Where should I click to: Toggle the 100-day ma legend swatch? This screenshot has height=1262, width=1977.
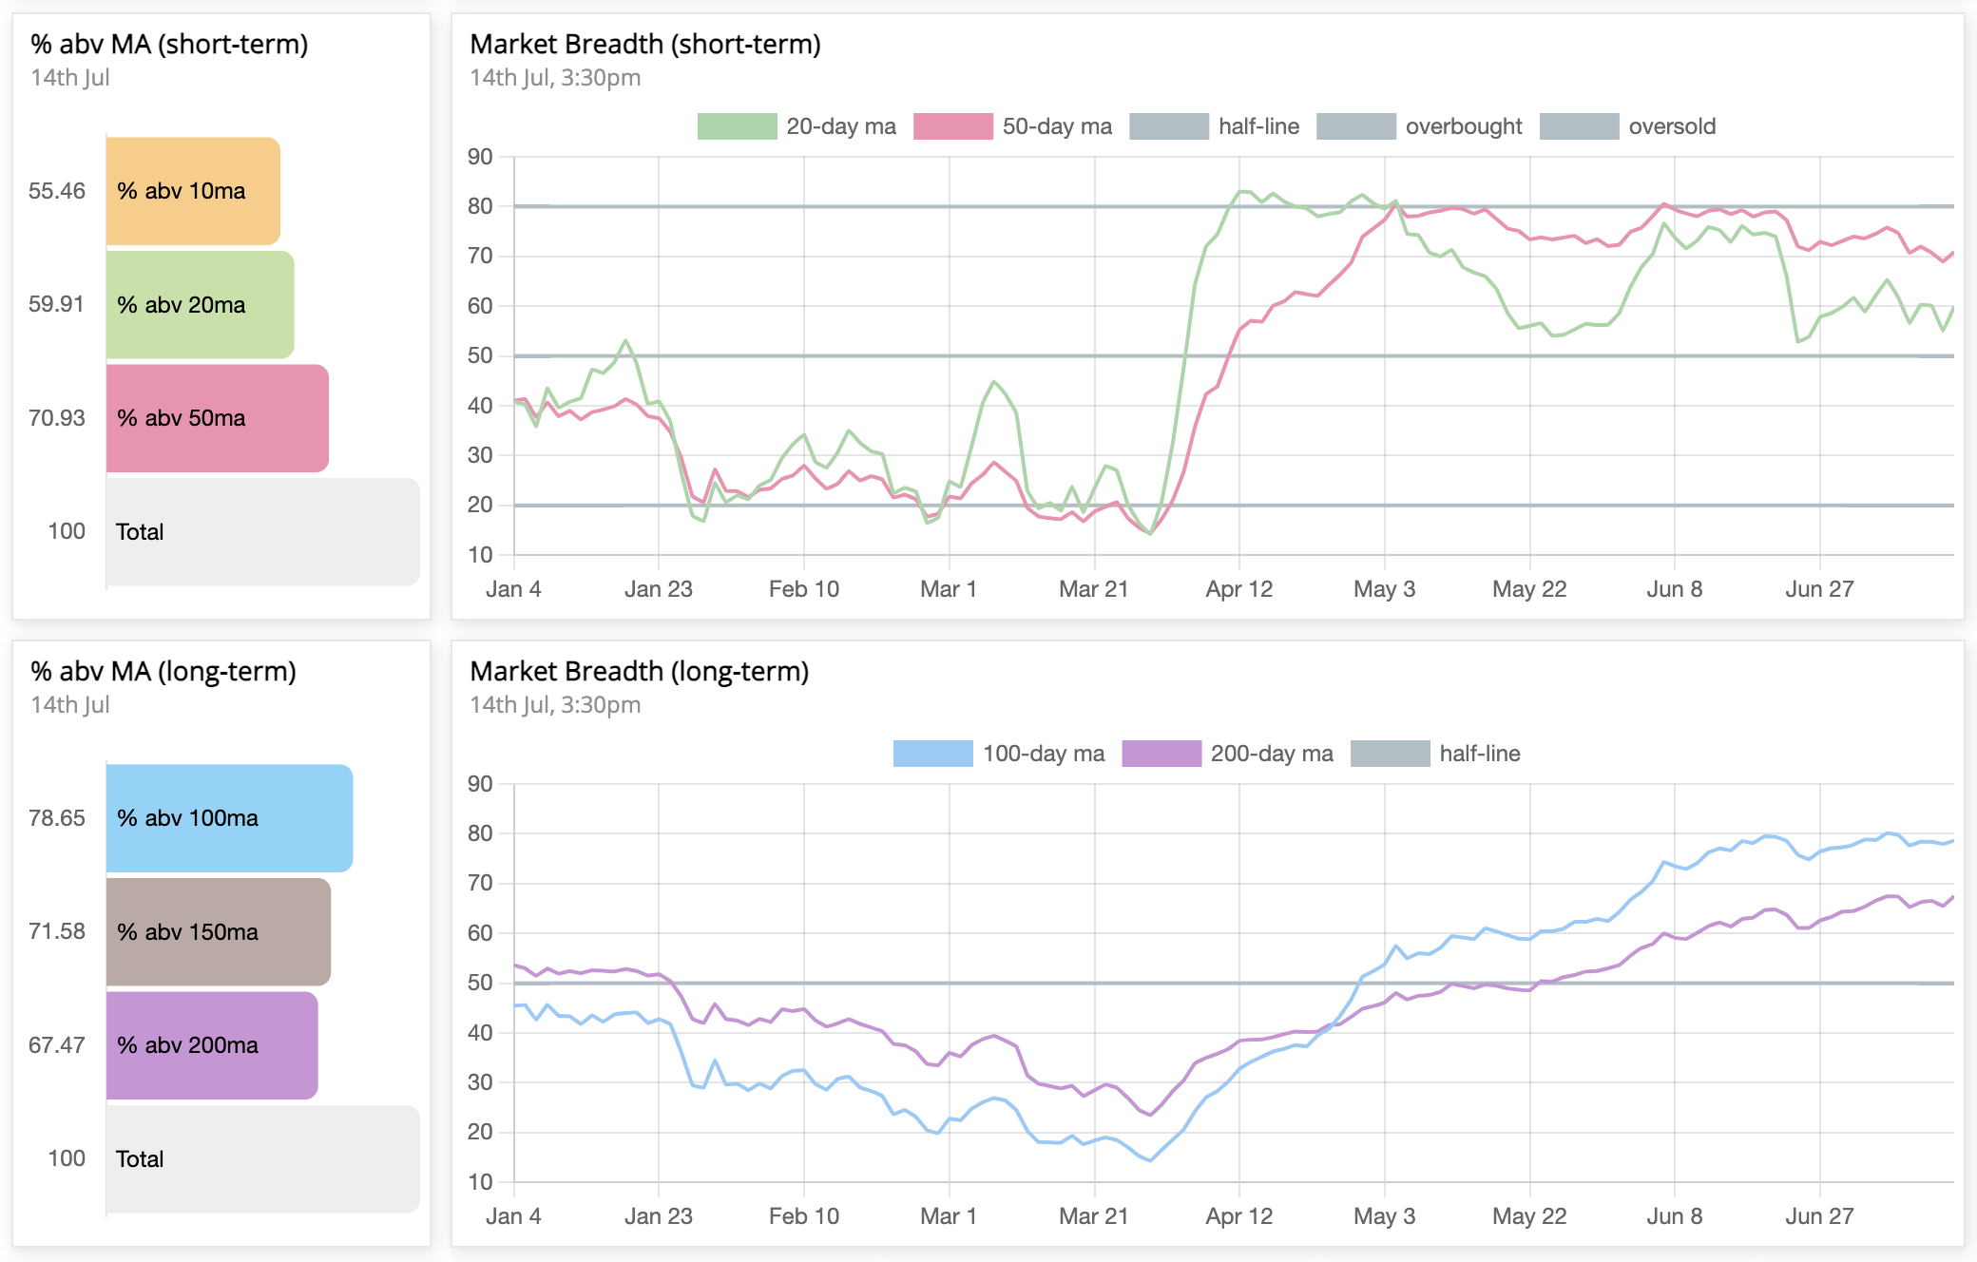coord(933,754)
